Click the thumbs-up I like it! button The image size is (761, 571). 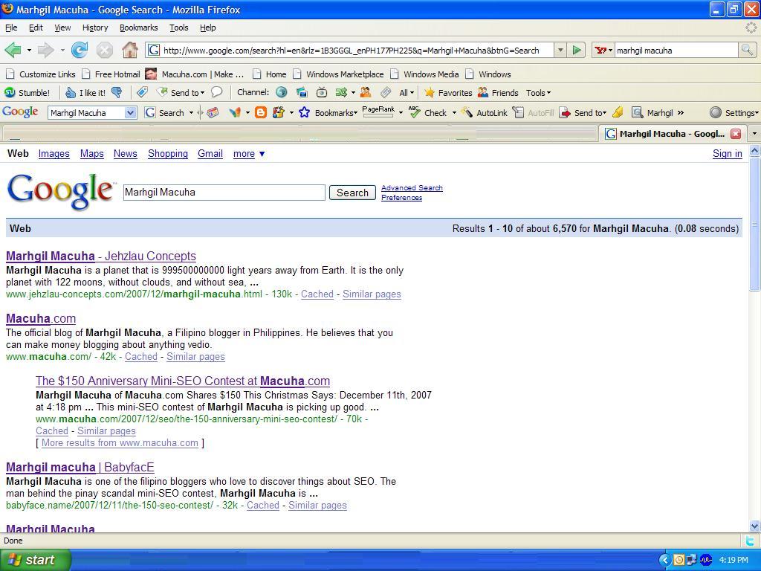tap(85, 93)
